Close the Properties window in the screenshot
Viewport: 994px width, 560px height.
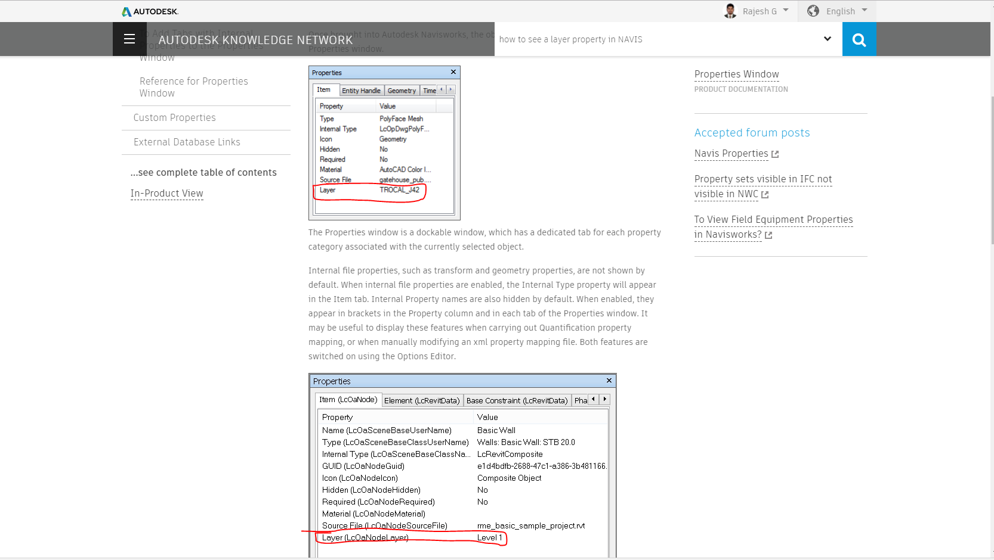pyautogui.click(x=453, y=72)
